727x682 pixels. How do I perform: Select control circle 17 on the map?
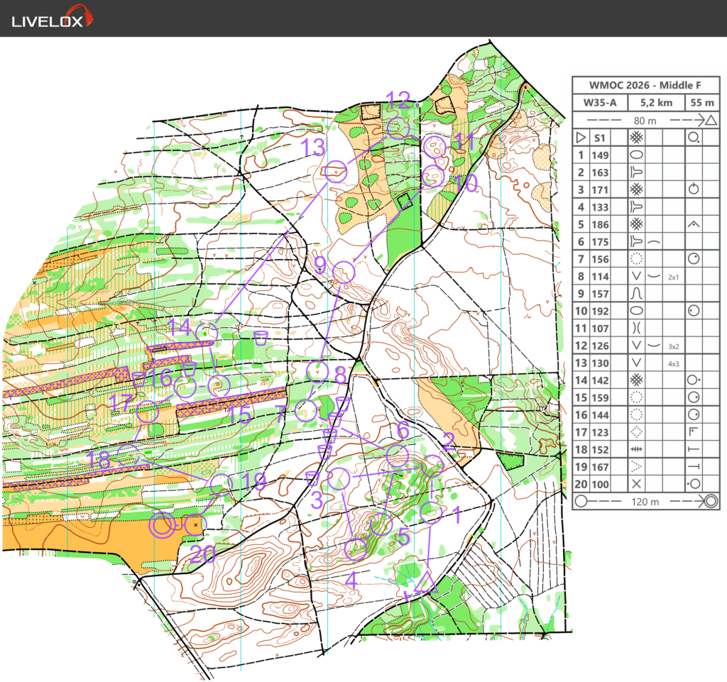pyautogui.click(x=148, y=412)
